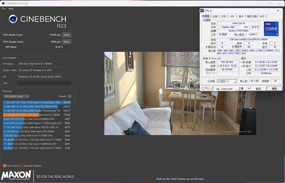Start the CPU Multi Core test
This screenshot has height=183, width=285.
[x=66, y=35]
